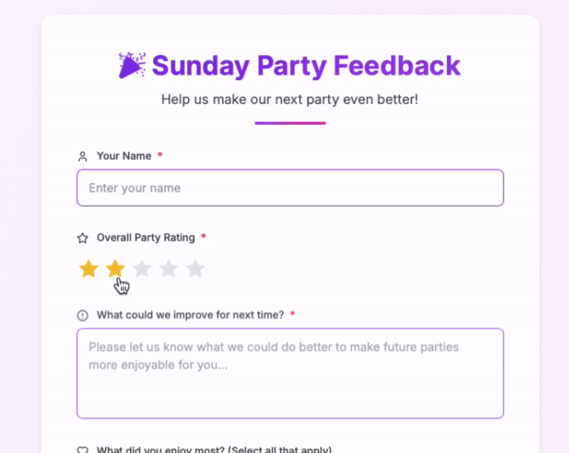Choose the fourth rating star
The image size is (569, 453).
click(x=169, y=268)
